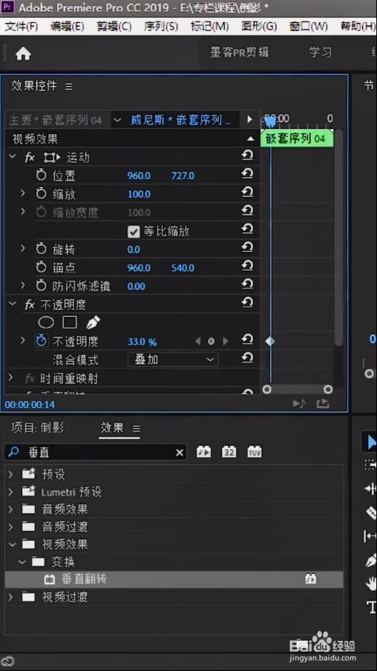The height and width of the screenshot is (671, 377).
Task: Collapse the 变换 folder
Action: coord(22,562)
